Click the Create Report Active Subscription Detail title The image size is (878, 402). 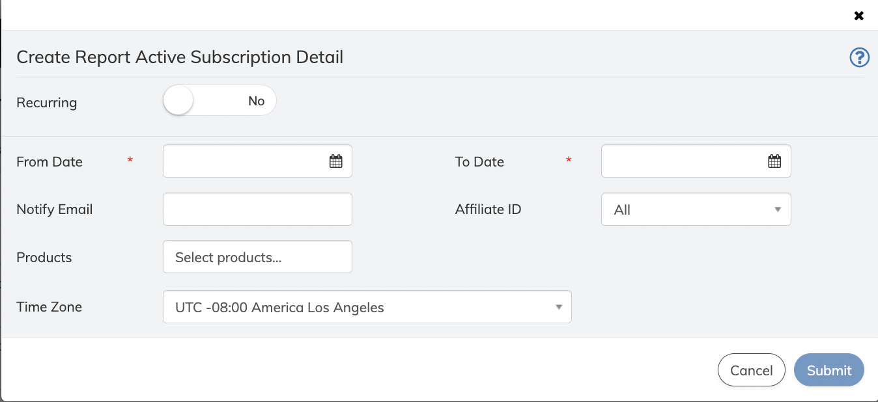[x=180, y=57]
